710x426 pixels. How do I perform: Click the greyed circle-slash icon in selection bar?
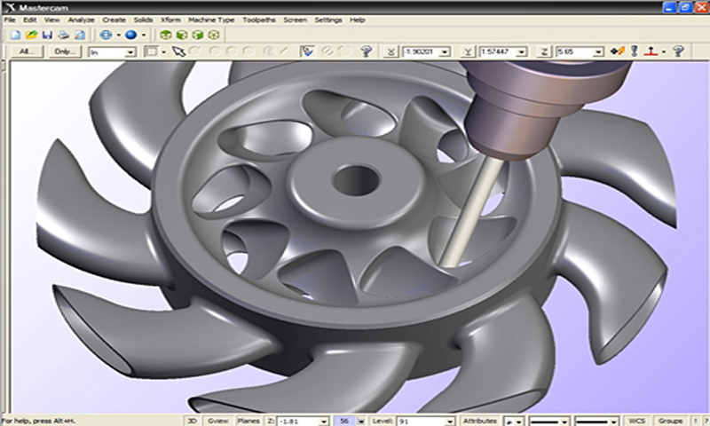tap(327, 51)
